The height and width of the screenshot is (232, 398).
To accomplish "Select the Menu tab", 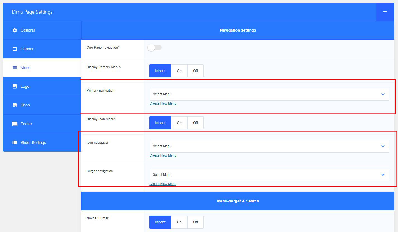I will (42, 68).
